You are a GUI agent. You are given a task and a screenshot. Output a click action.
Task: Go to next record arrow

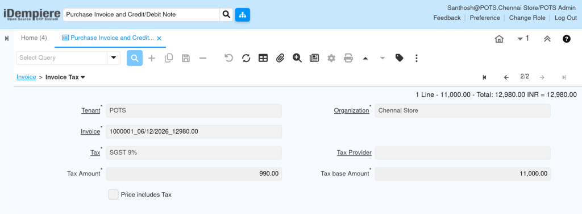click(x=542, y=77)
